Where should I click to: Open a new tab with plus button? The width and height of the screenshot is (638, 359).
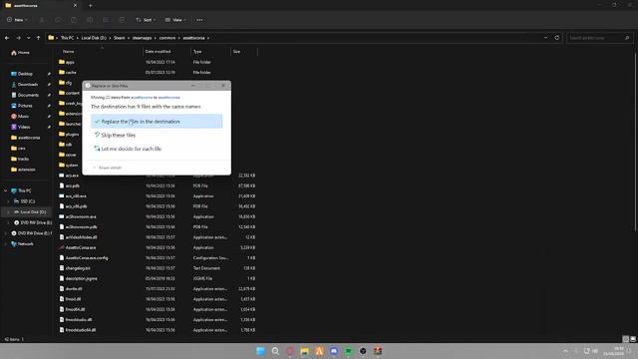click(91, 6)
